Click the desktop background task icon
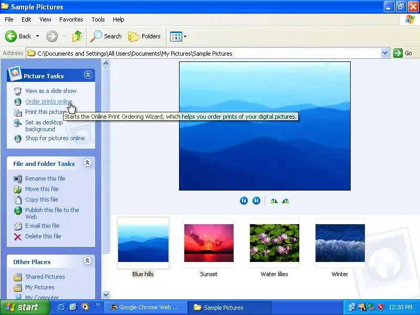 click(18, 123)
